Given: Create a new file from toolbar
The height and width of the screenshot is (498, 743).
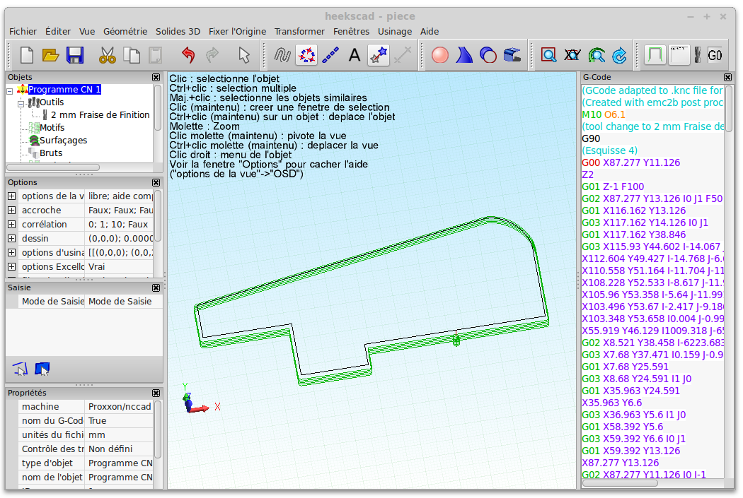Looking at the screenshot, I should coord(27,55).
